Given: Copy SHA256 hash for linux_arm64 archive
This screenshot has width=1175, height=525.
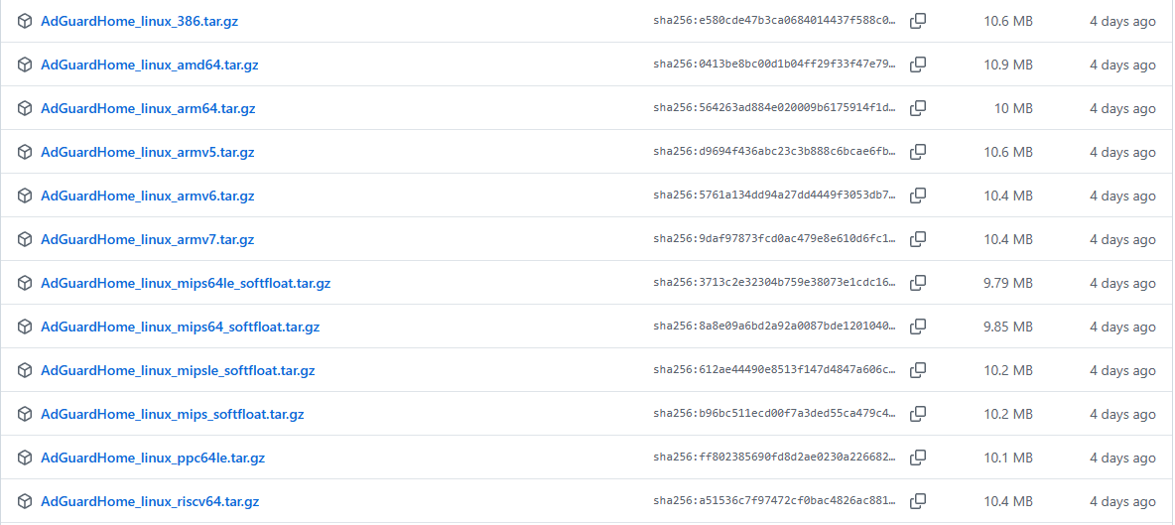Looking at the screenshot, I should (x=918, y=108).
